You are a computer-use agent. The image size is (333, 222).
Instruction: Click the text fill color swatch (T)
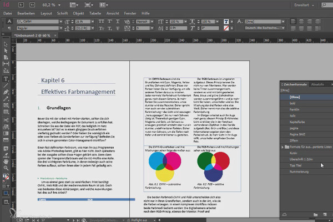(226, 22)
